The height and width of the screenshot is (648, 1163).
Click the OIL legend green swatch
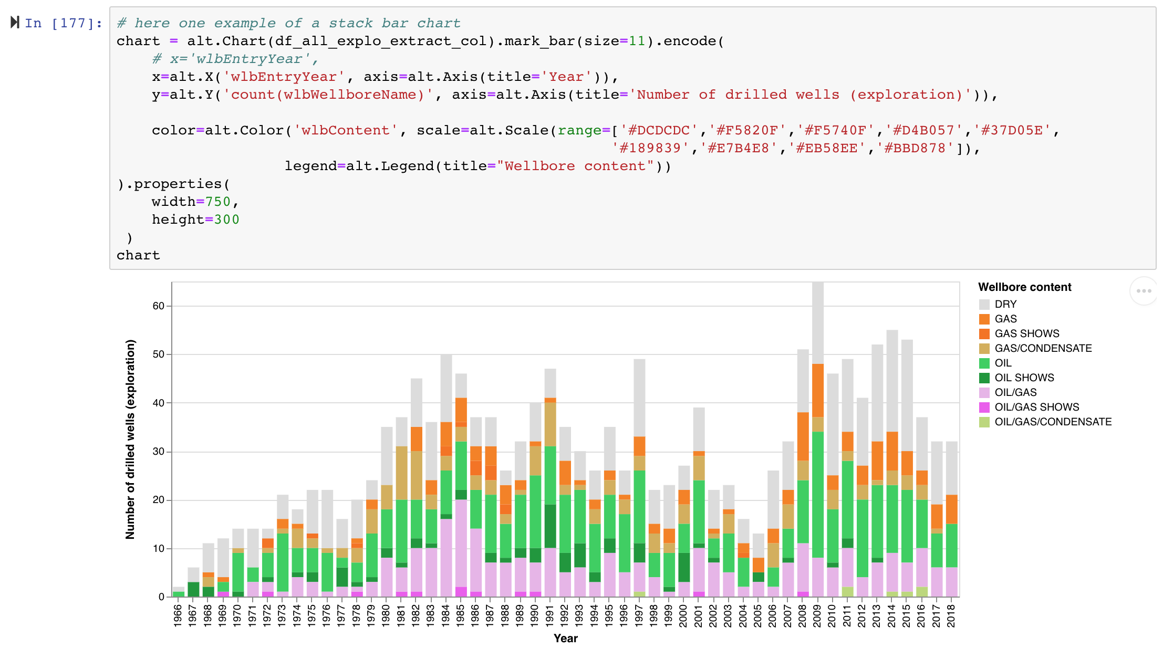(984, 363)
